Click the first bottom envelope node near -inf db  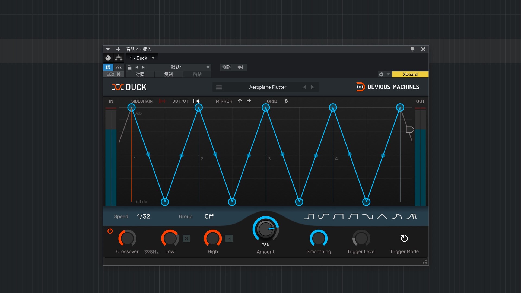pos(165,202)
